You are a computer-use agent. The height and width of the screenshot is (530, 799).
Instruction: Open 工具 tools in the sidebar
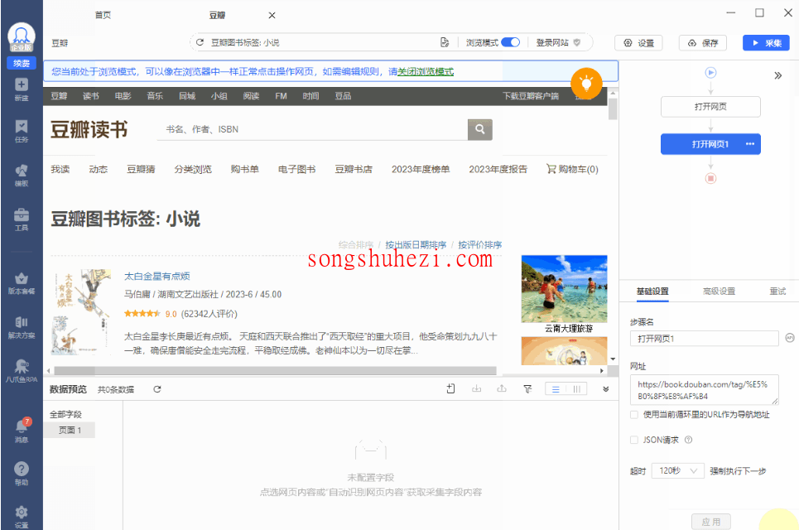click(22, 219)
